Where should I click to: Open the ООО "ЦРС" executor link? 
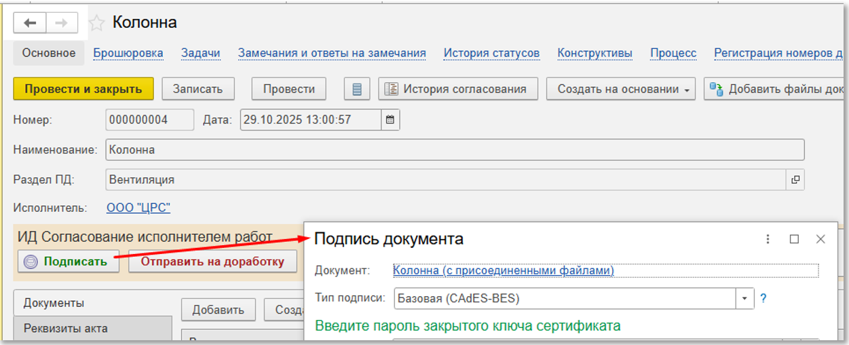[138, 208]
